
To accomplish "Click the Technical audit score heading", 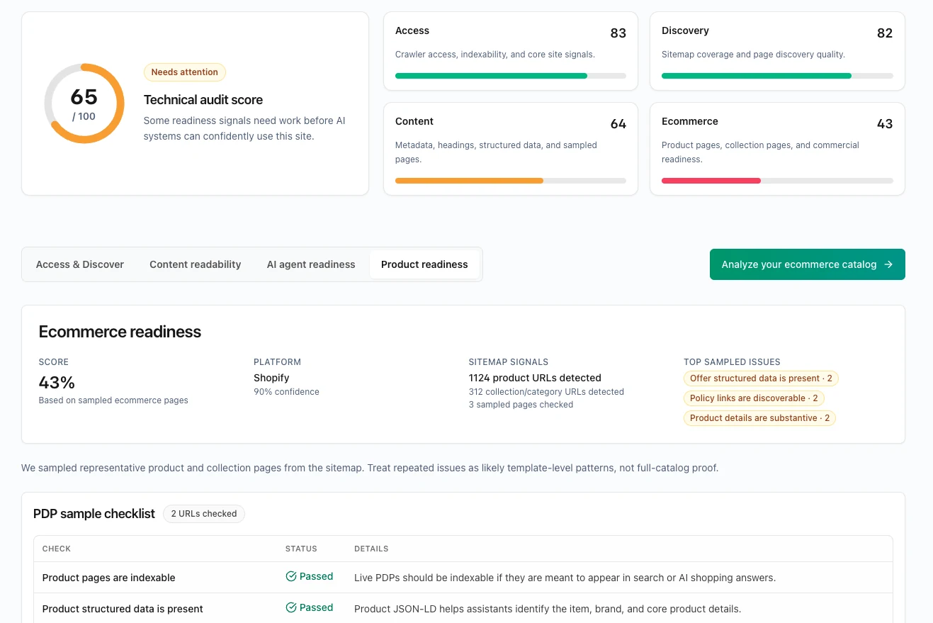I will [203, 100].
